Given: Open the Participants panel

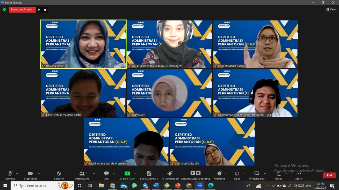Looking at the screenshot, I should coord(82,175).
